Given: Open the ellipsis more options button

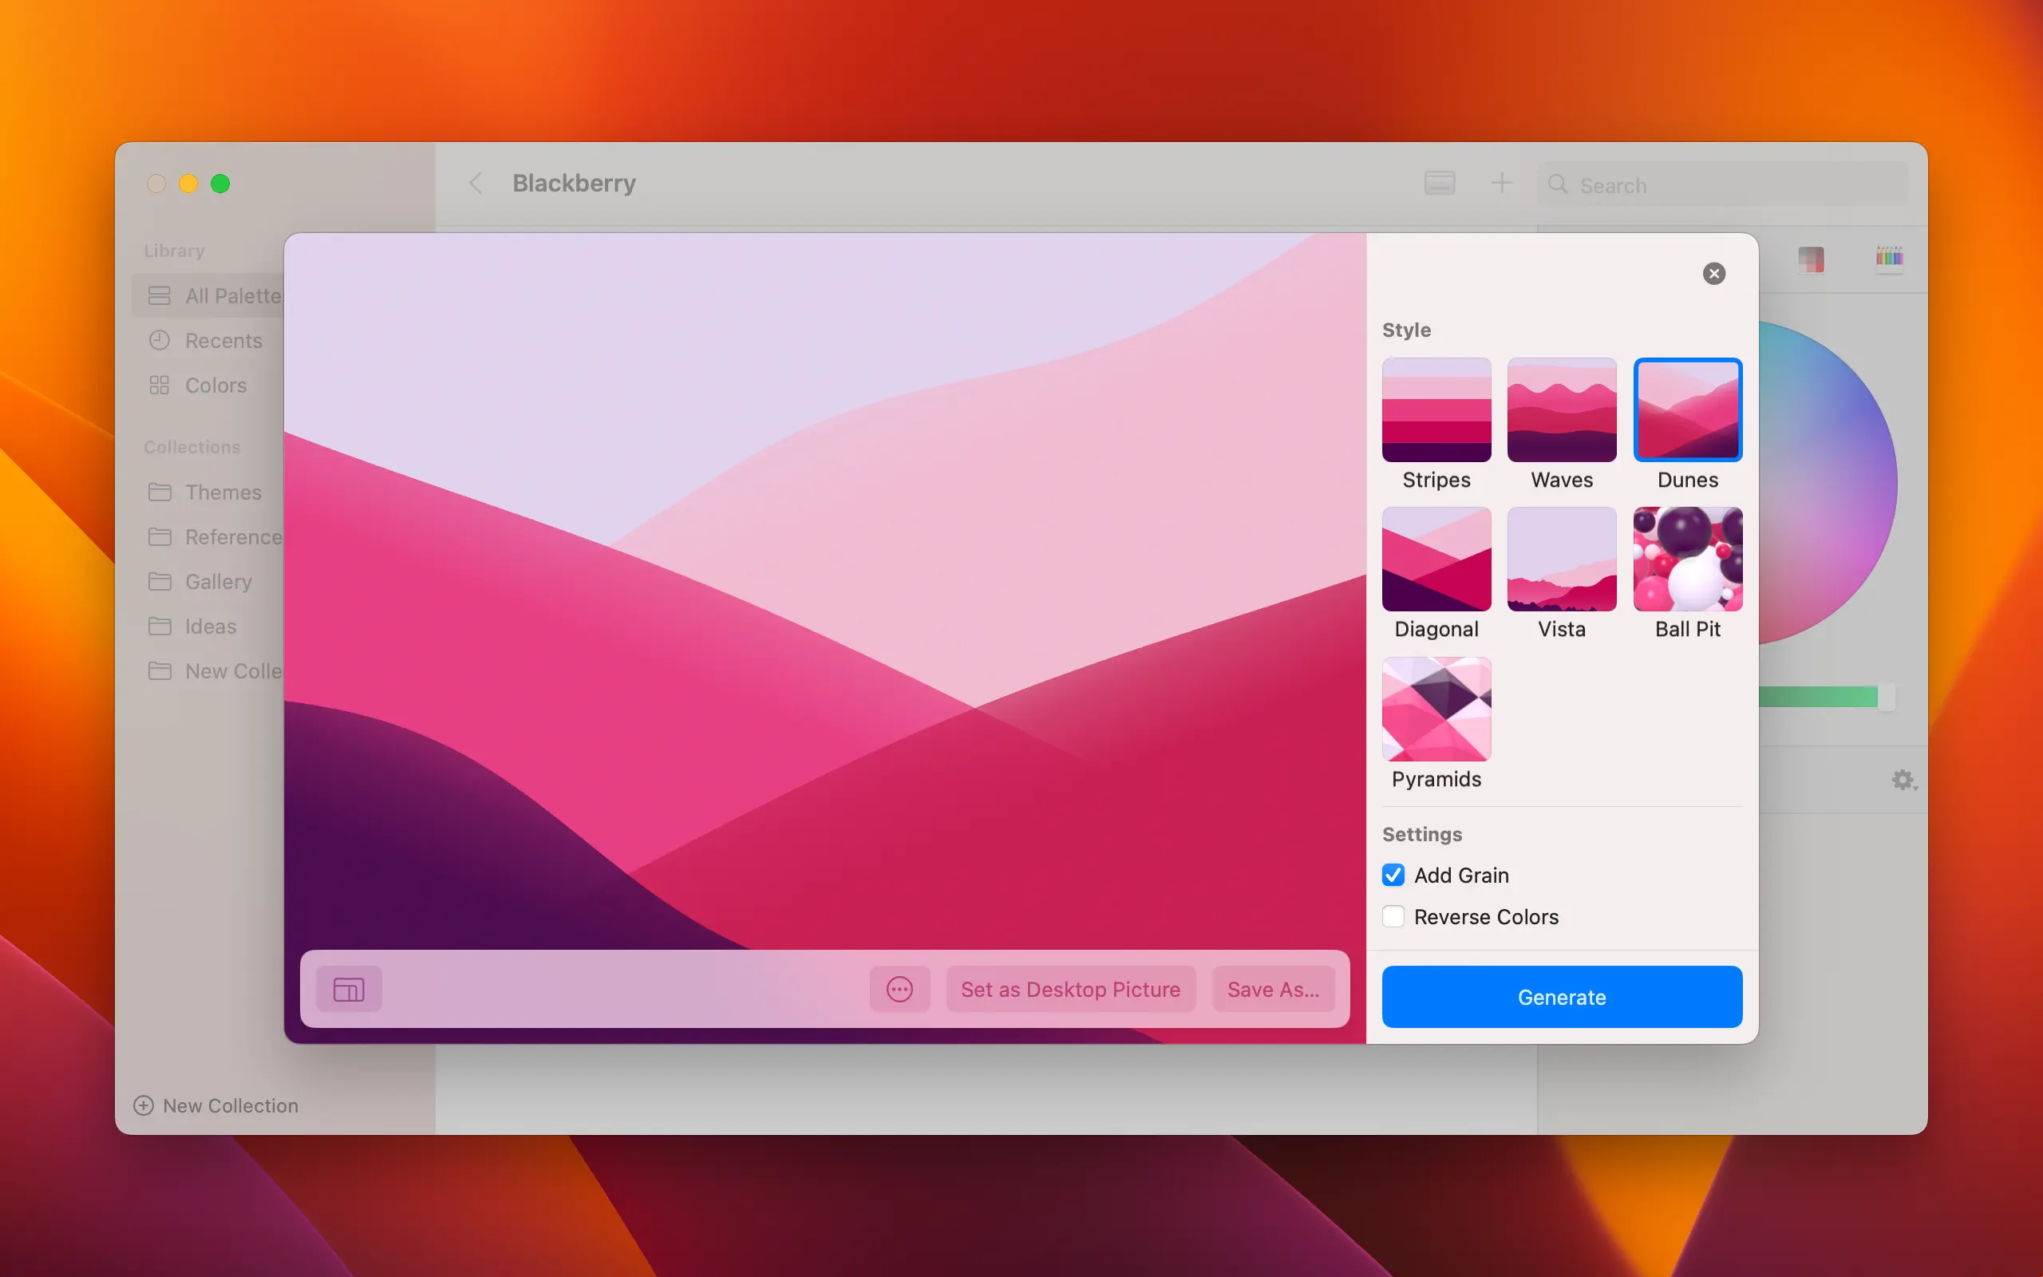Looking at the screenshot, I should (899, 989).
